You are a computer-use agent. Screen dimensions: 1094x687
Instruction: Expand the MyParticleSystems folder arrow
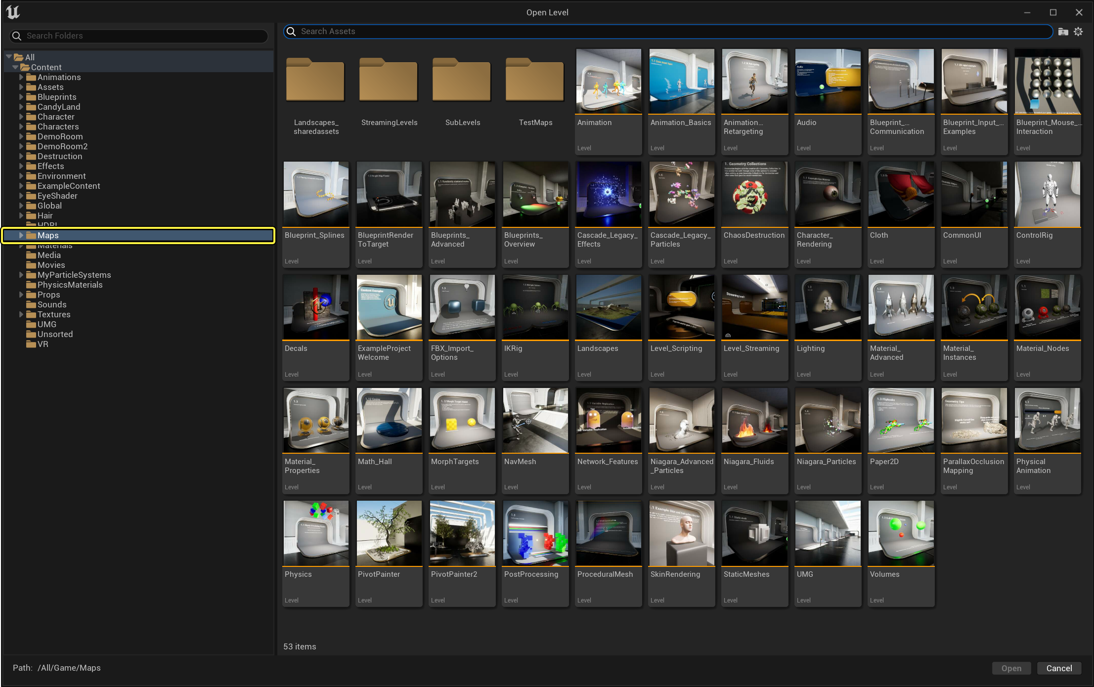[21, 275]
